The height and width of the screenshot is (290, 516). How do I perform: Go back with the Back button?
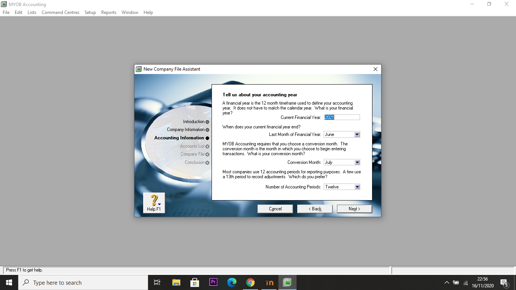315,209
